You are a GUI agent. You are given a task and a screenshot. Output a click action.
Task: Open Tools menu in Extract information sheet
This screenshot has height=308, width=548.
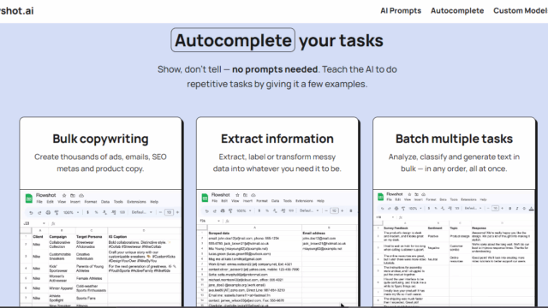point(288,201)
